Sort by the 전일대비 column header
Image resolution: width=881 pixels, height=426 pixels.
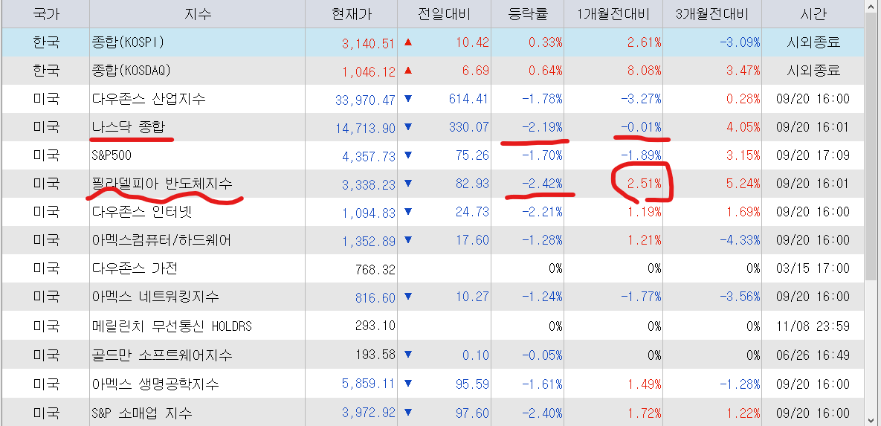444,14
